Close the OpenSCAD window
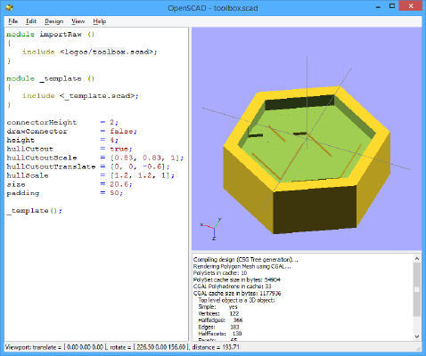 (x=411, y=6)
